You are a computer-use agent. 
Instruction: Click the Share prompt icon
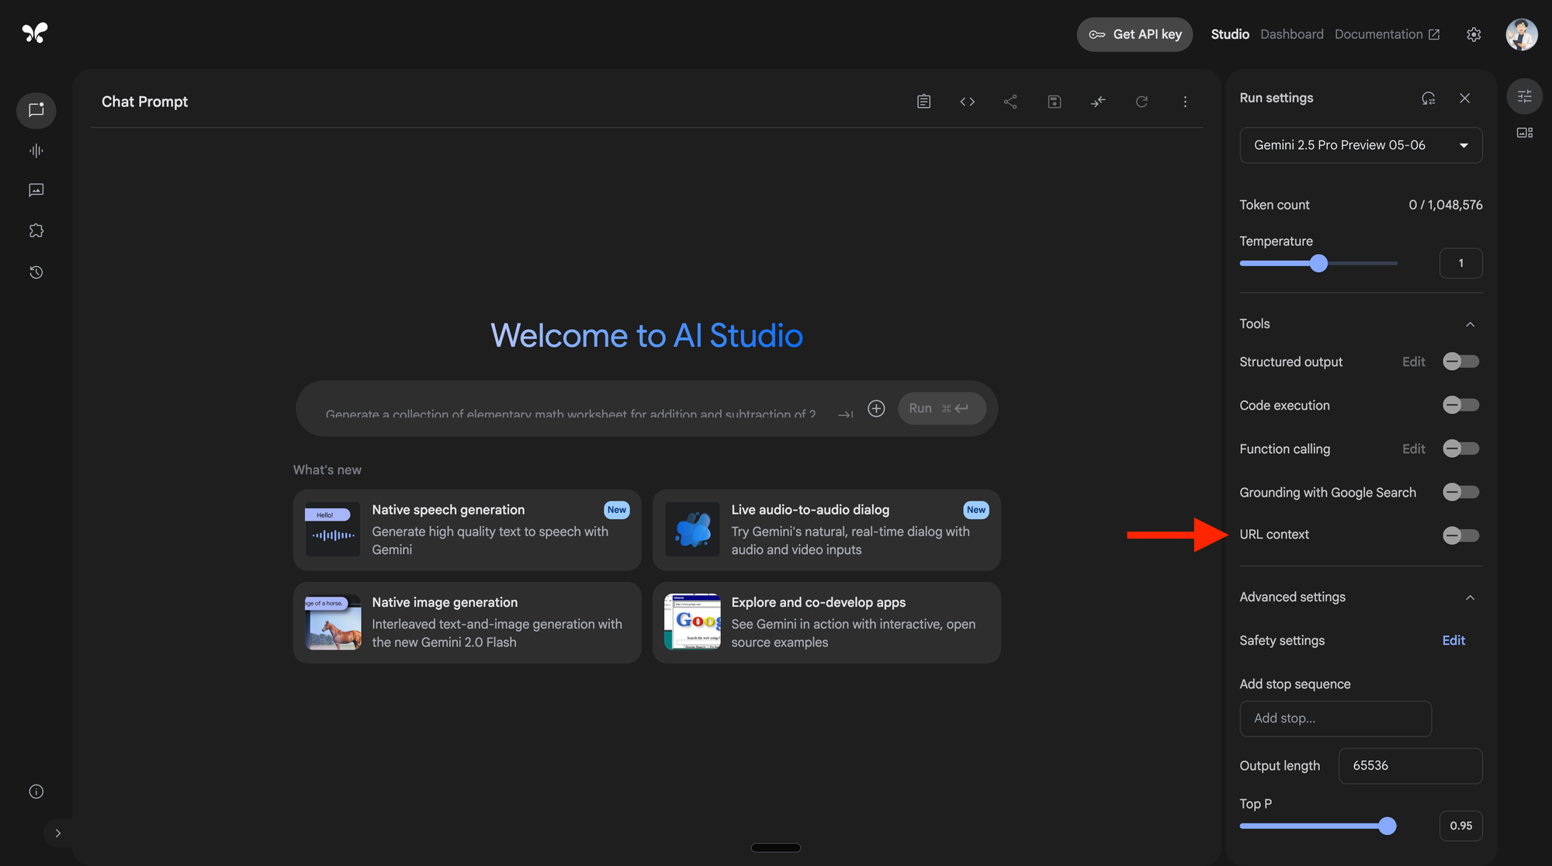click(1010, 102)
